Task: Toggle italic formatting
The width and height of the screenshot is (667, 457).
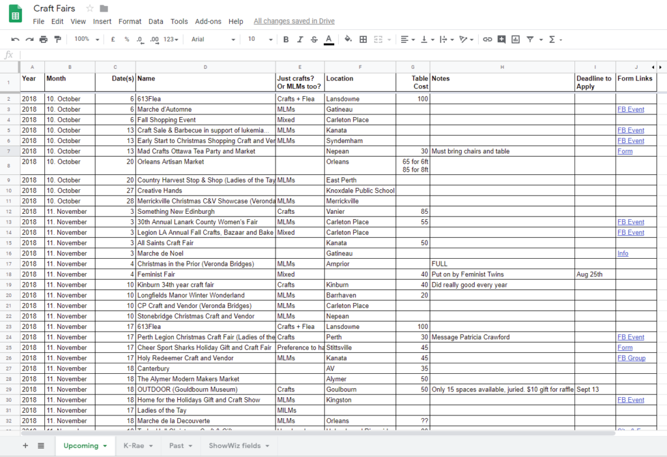Action: (x=300, y=40)
